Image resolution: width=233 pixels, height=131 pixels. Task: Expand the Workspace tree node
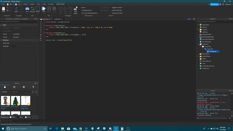pos(198,25)
